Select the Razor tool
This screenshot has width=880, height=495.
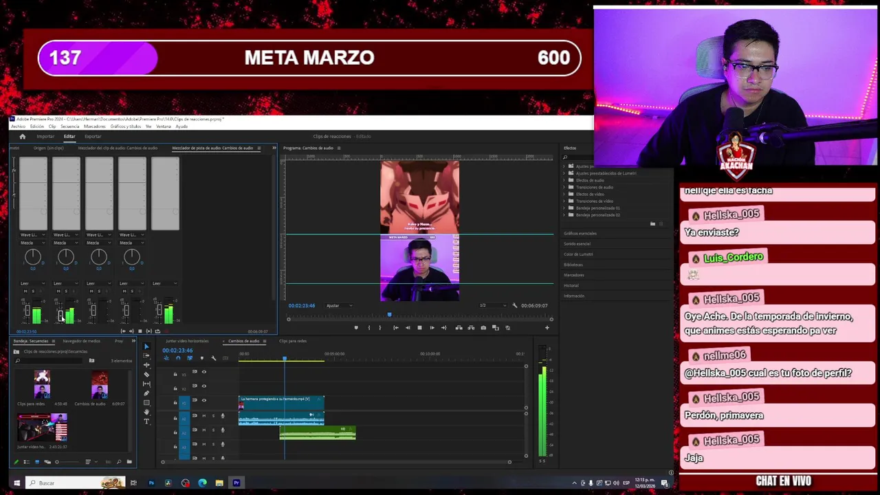tap(146, 375)
